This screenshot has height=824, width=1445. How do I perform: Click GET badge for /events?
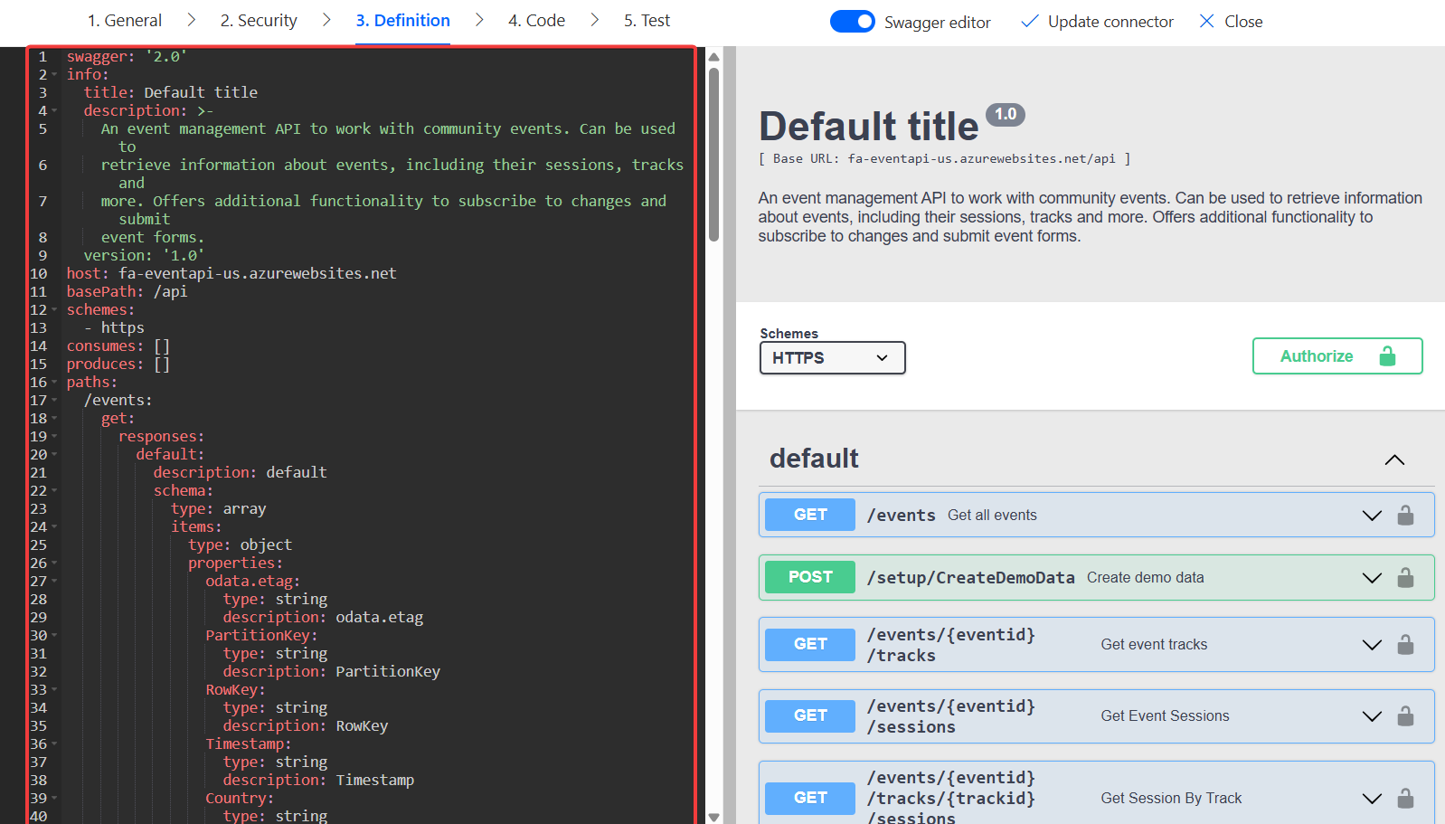pos(810,515)
